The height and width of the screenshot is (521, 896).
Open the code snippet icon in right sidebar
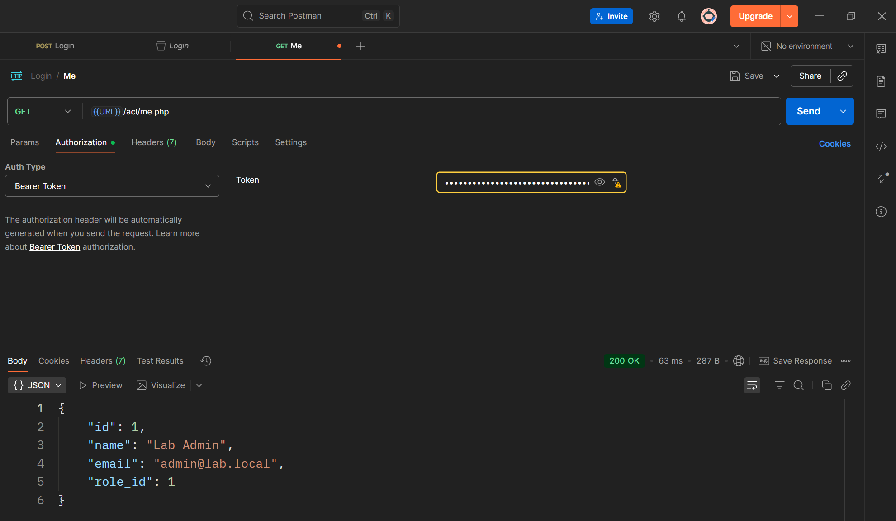pyautogui.click(x=881, y=147)
